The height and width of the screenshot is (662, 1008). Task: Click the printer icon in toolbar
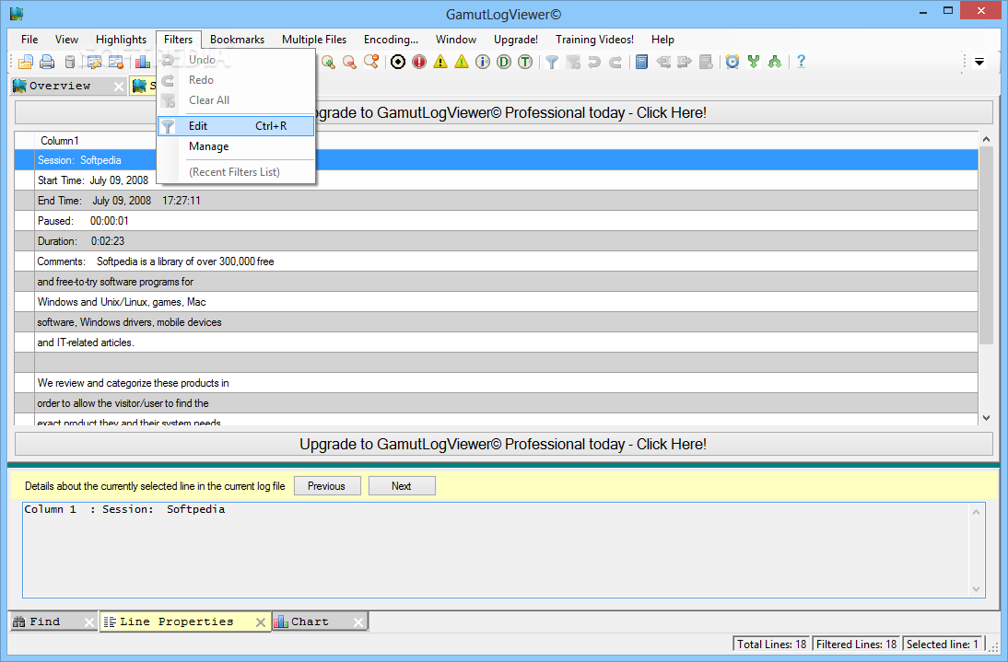click(x=47, y=62)
